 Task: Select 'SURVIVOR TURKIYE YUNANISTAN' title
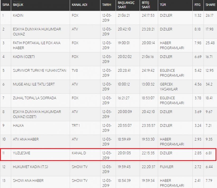tap(40, 70)
